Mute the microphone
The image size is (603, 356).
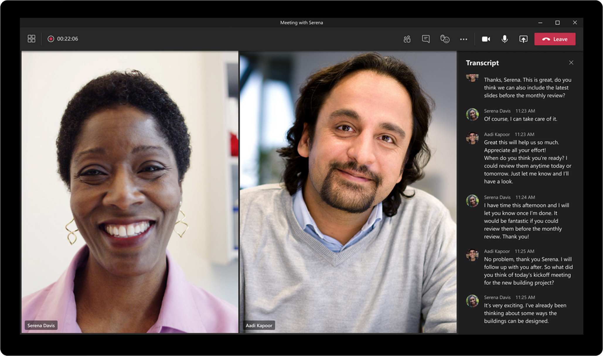click(504, 39)
